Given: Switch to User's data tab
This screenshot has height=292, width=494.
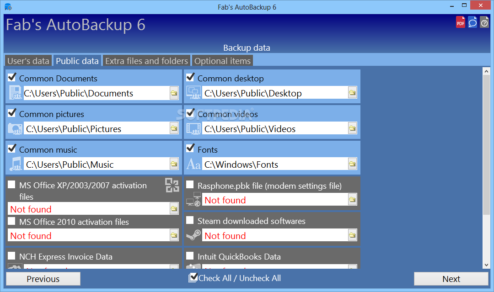Looking at the screenshot, I should click(x=28, y=61).
